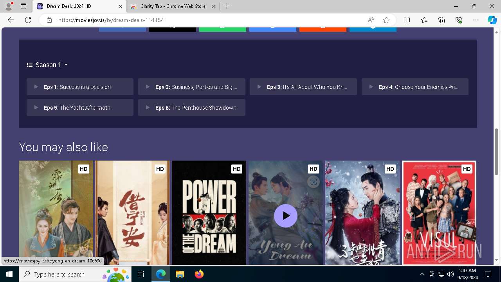Expand the Season 1 dropdown
501x282 pixels.
pyautogui.click(x=47, y=65)
